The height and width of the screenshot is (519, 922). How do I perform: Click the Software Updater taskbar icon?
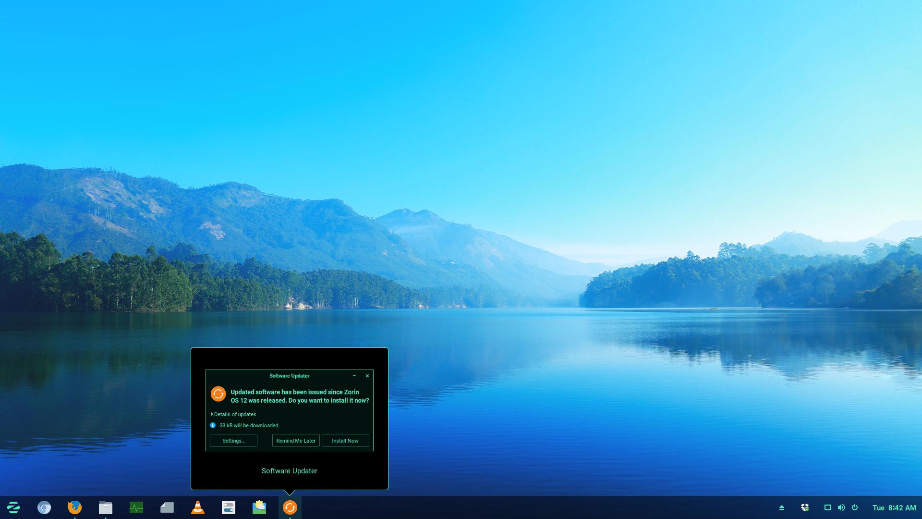(290, 507)
